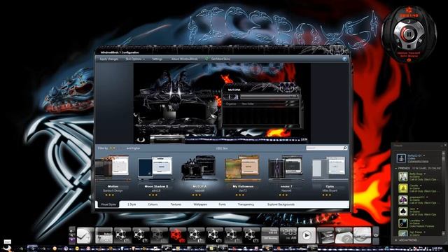
Task: Click the white play button in dock
Action: [x=307, y=236]
